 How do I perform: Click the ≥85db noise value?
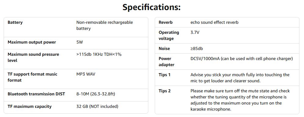197,48
